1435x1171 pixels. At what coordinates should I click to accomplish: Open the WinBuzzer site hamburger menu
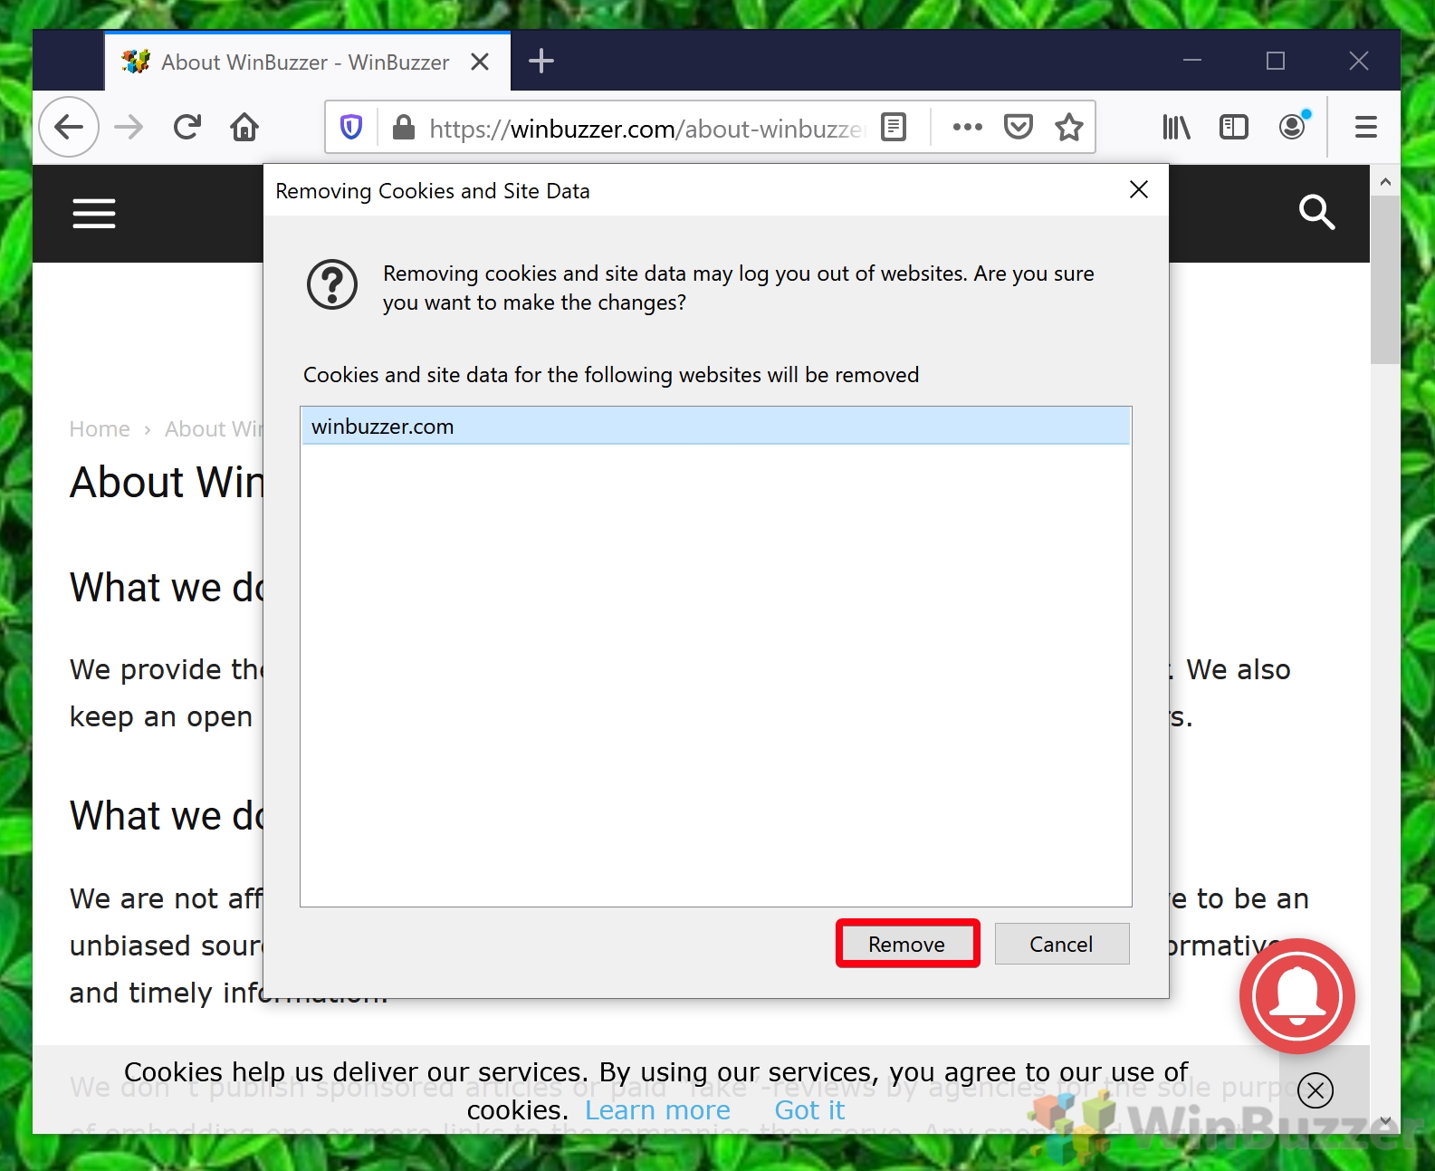point(94,214)
